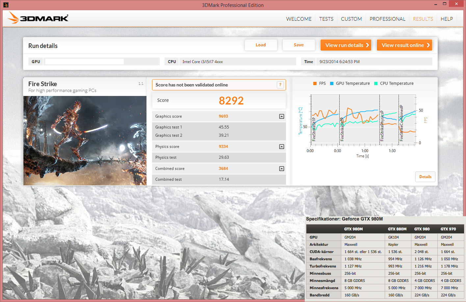The height and width of the screenshot is (302, 466).
Task: Click the green CPU Temperature legend square
Action: pos(376,83)
